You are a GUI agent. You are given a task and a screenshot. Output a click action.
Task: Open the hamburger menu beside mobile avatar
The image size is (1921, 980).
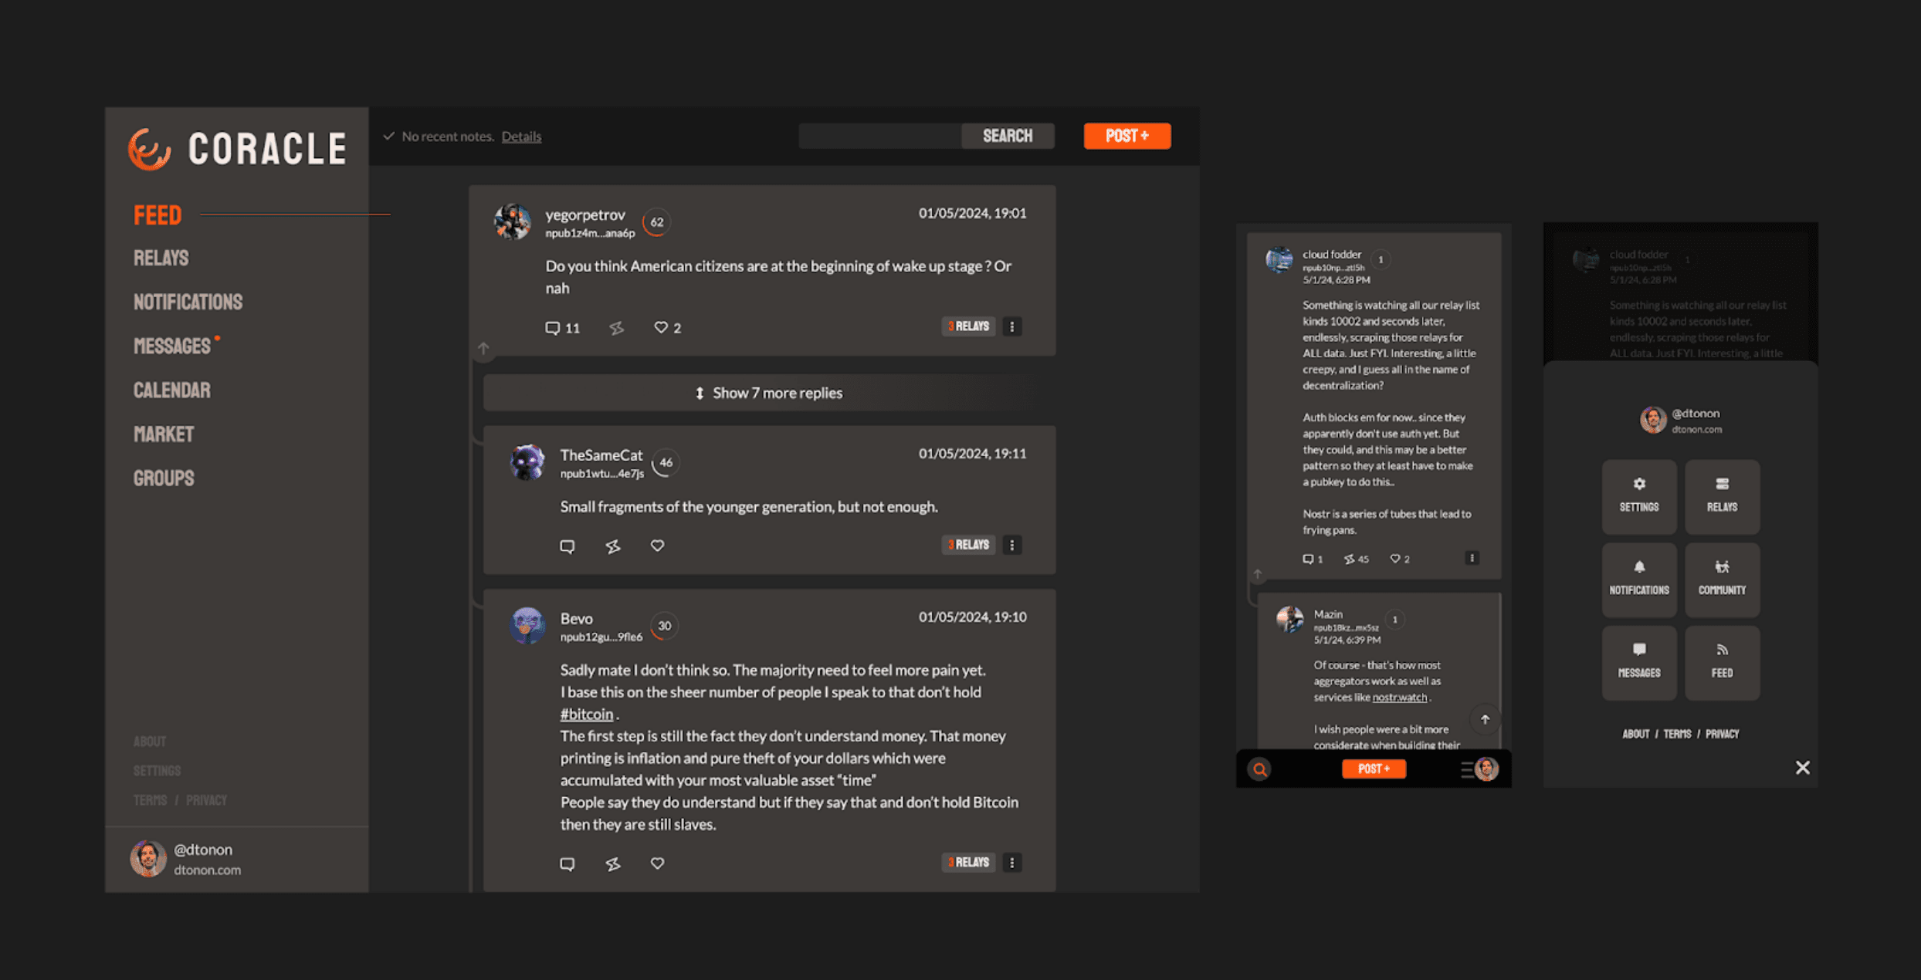pos(1467,769)
